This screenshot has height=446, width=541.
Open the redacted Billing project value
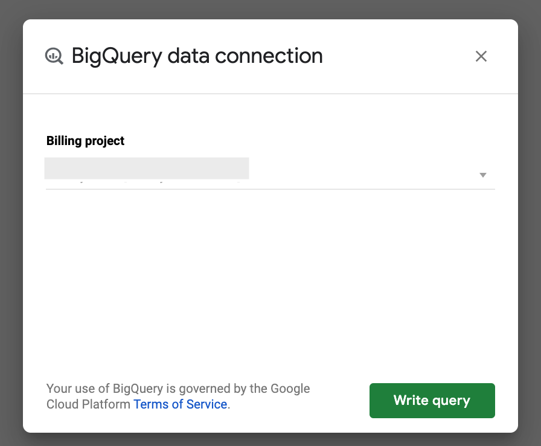[x=147, y=169]
